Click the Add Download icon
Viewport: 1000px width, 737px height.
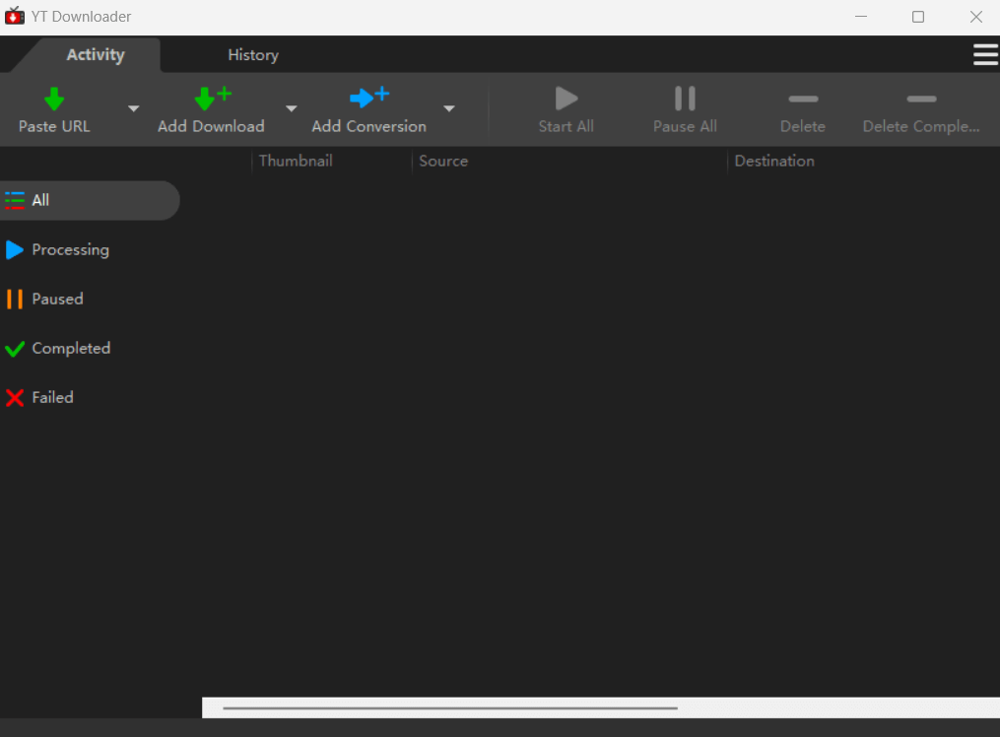(211, 99)
